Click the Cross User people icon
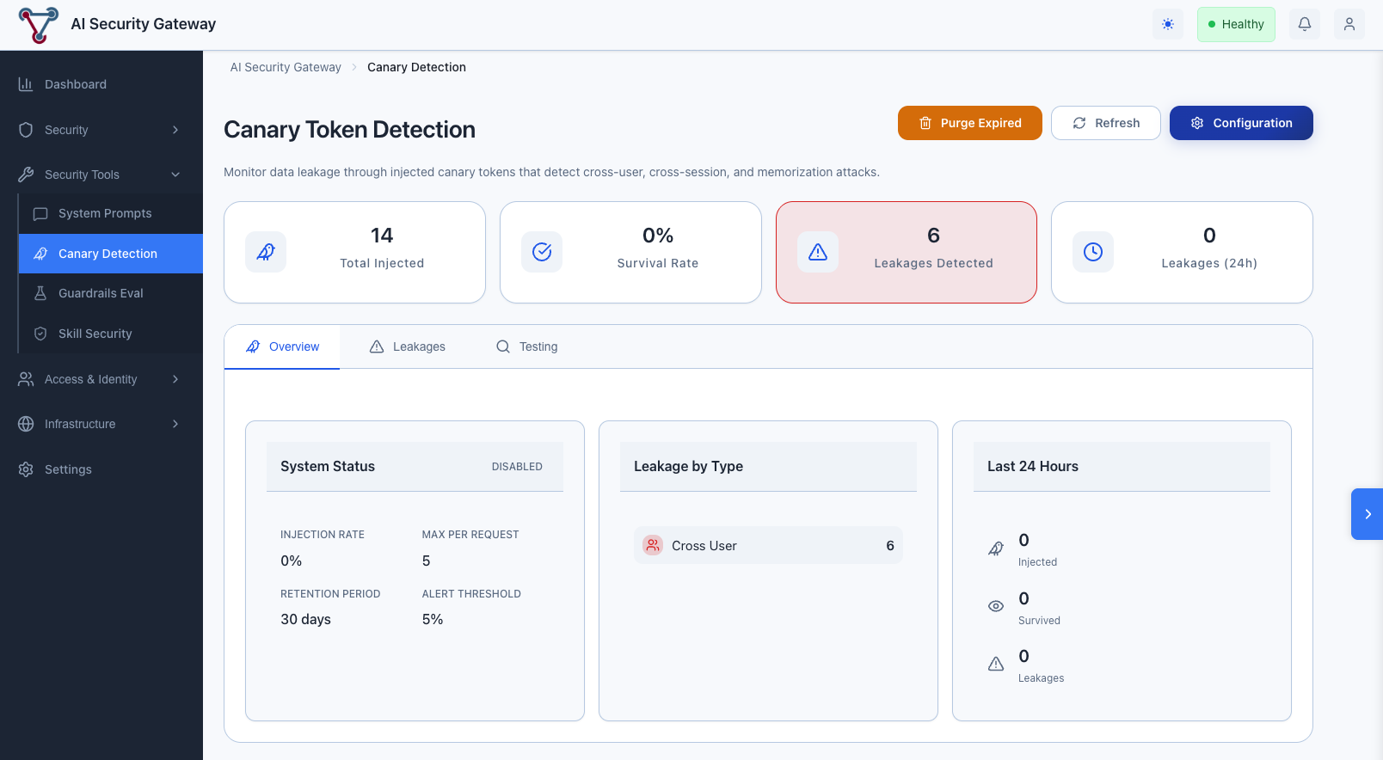The height and width of the screenshot is (760, 1383). (x=653, y=545)
